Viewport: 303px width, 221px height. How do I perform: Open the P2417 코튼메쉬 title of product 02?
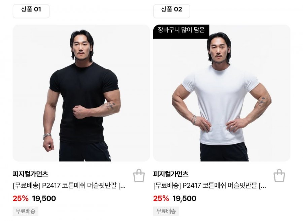coord(210,186)
